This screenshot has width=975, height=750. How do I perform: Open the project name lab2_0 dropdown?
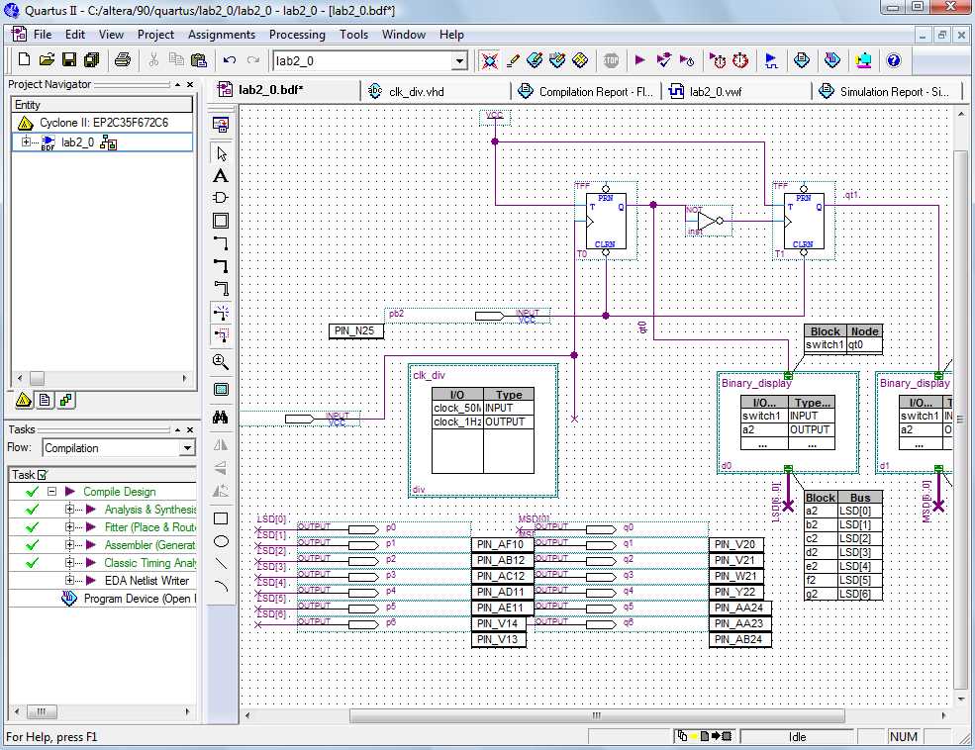[459, 61]
